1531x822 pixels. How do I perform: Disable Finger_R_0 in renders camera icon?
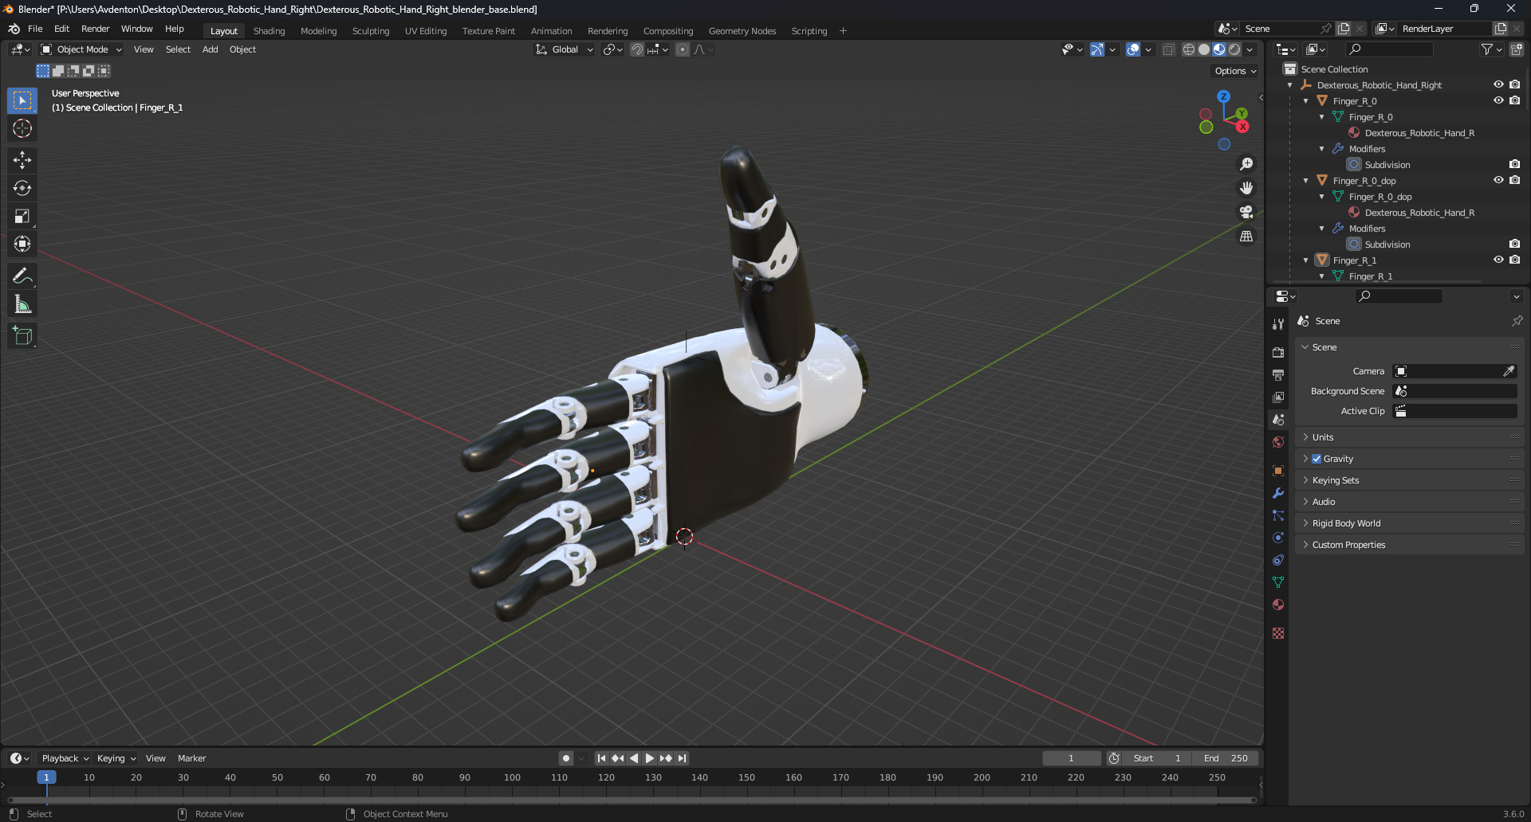1514,100
